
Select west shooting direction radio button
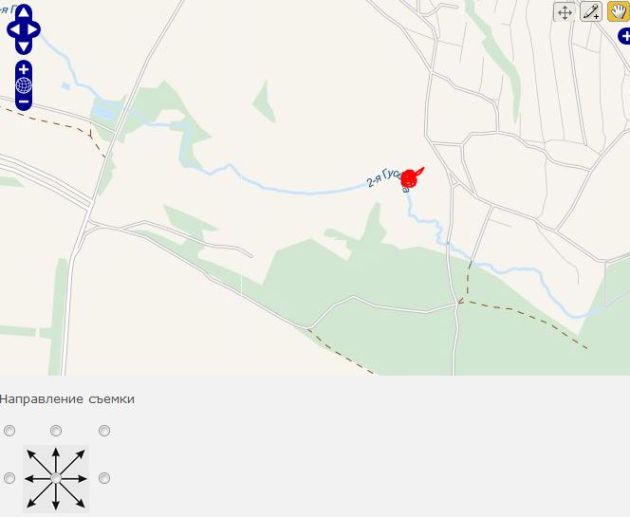pyautogui.click(x=9, y=478)
